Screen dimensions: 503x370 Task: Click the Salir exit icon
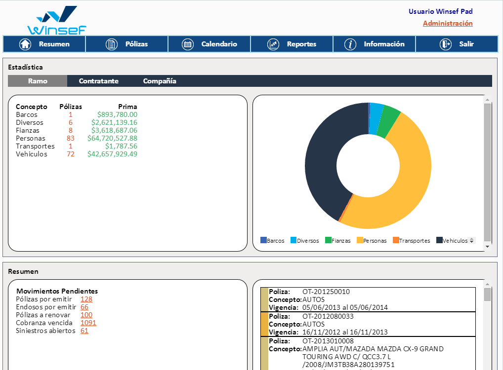click(445, 44)
